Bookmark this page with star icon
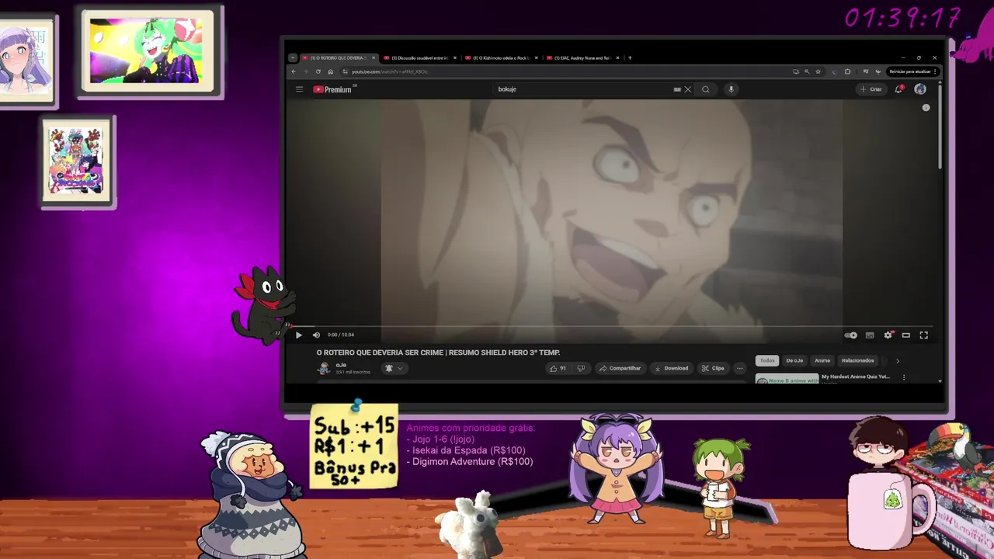The image size is (994, 559). [818, 71]
